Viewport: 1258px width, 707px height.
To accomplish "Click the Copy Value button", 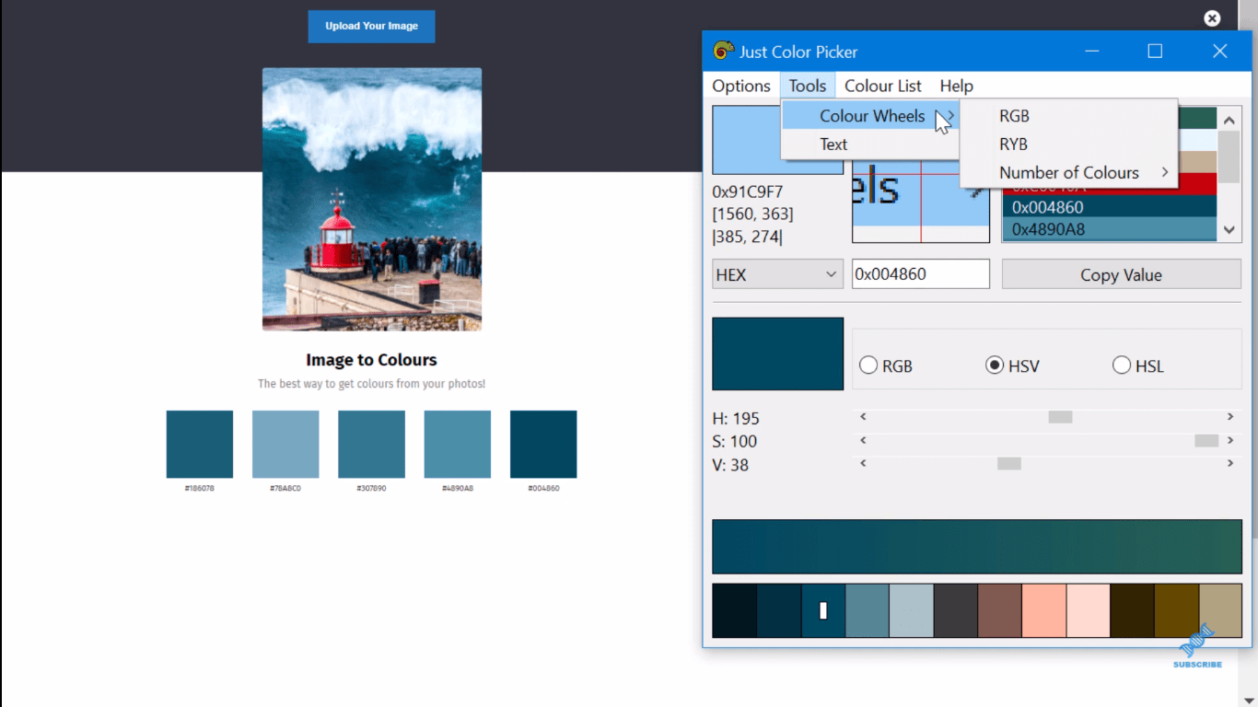I will (1121, 274).
